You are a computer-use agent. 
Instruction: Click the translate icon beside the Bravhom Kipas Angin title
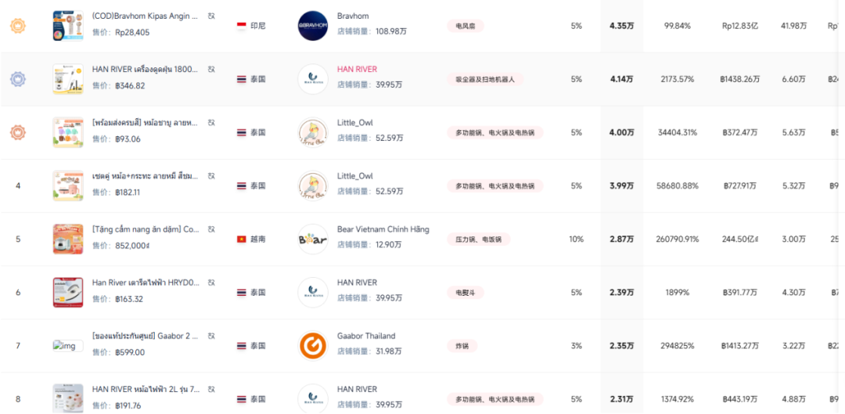coord(211,16)
